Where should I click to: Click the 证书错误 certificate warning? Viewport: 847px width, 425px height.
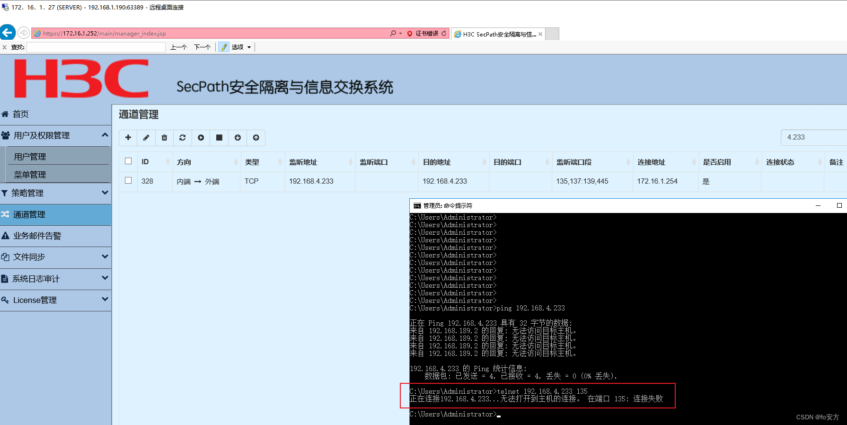coord(423,34)
